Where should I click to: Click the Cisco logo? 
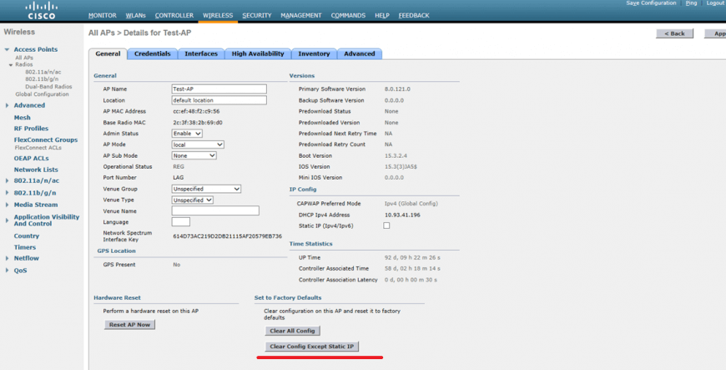tap(41, 11)
